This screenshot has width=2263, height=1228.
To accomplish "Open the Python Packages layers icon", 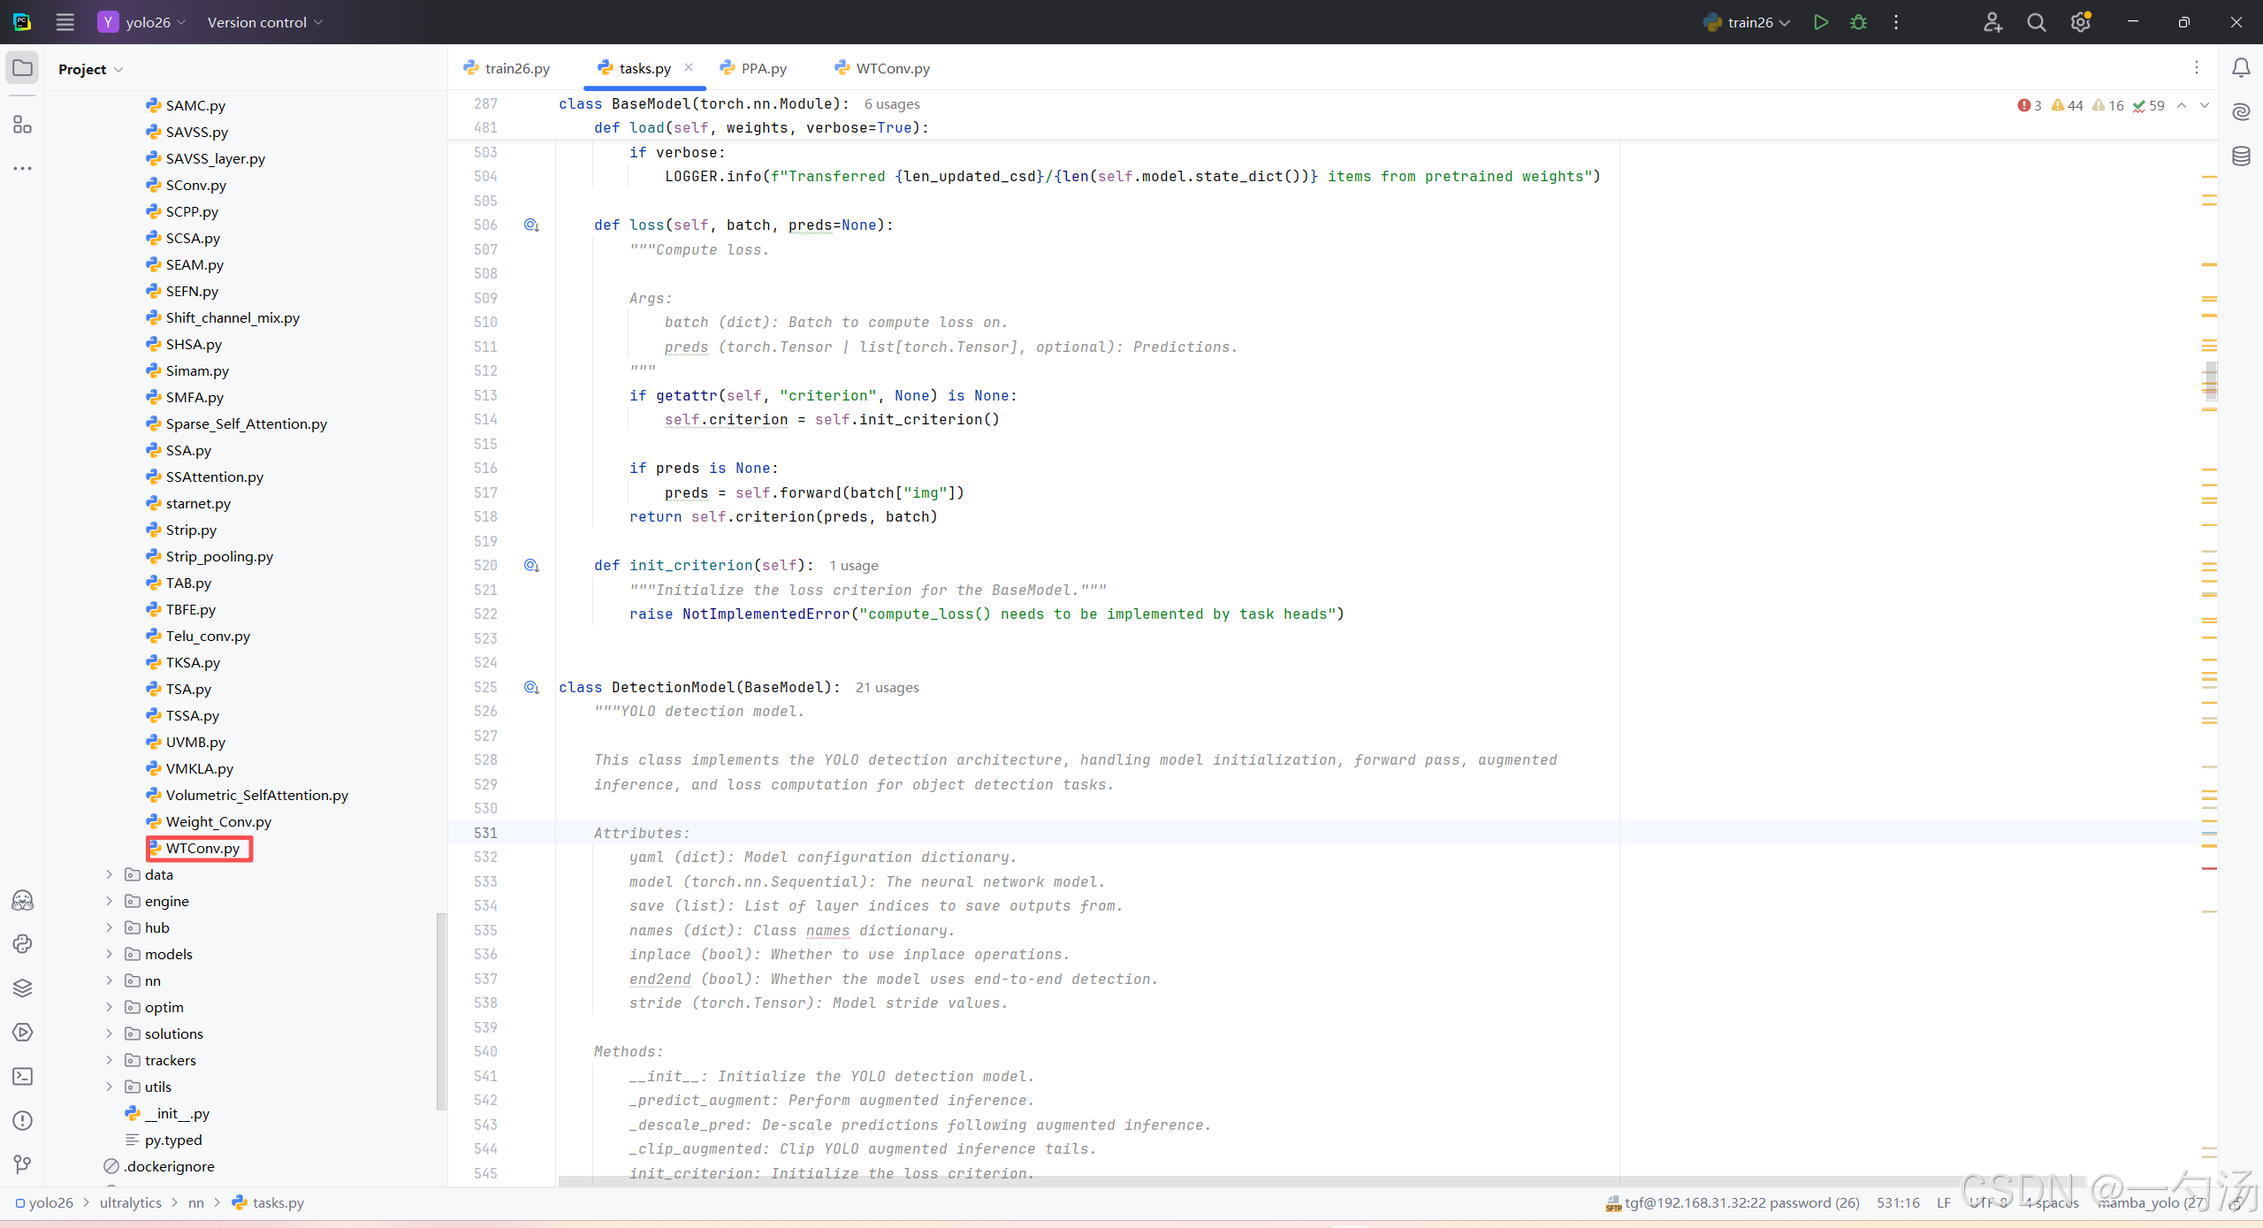I will [22, 988].
